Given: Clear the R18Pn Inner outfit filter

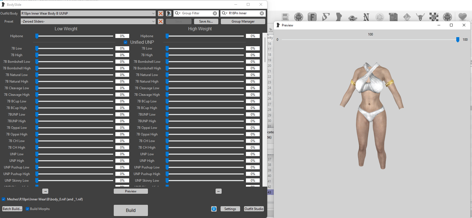Looking at the screenshot, I should [x=262, y=13].
